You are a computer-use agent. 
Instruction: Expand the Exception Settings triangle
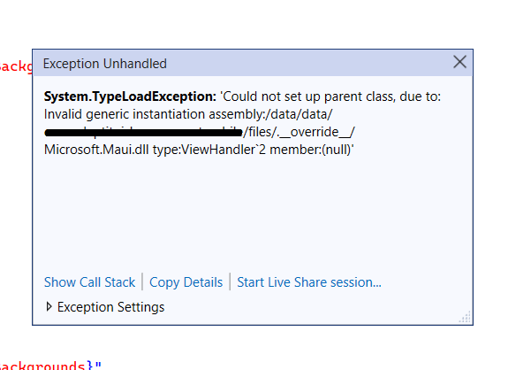coord(49,307)
